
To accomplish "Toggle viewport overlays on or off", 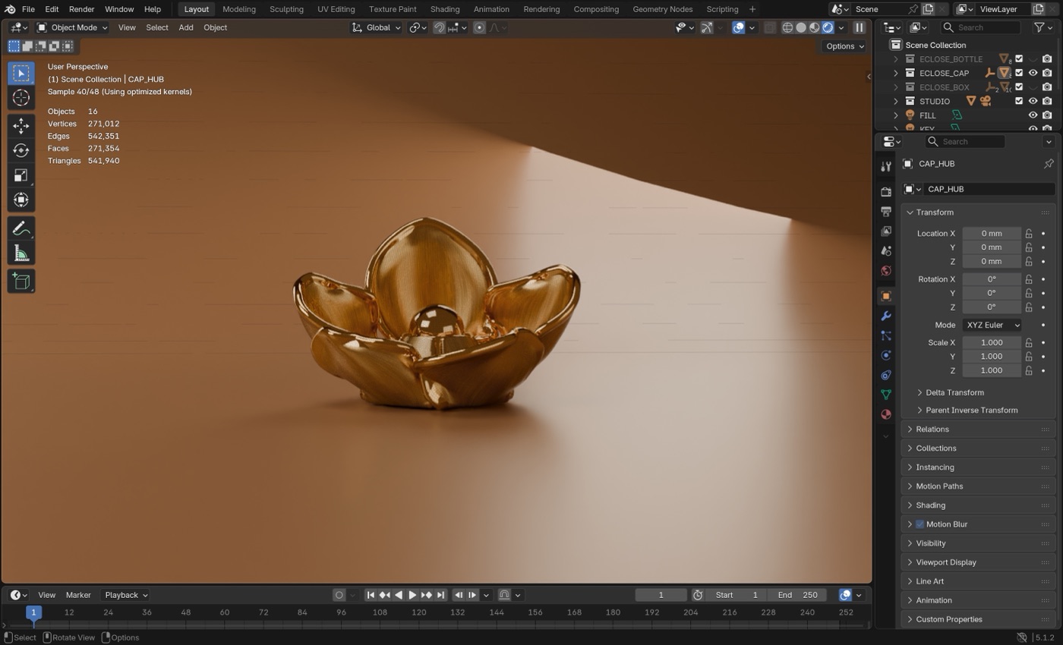I will click(x=738, y=27).
